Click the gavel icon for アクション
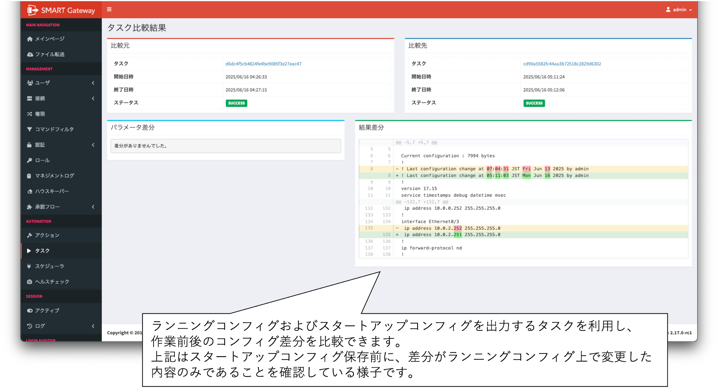Viewport: 717px width, 389px height. point(29,235)
